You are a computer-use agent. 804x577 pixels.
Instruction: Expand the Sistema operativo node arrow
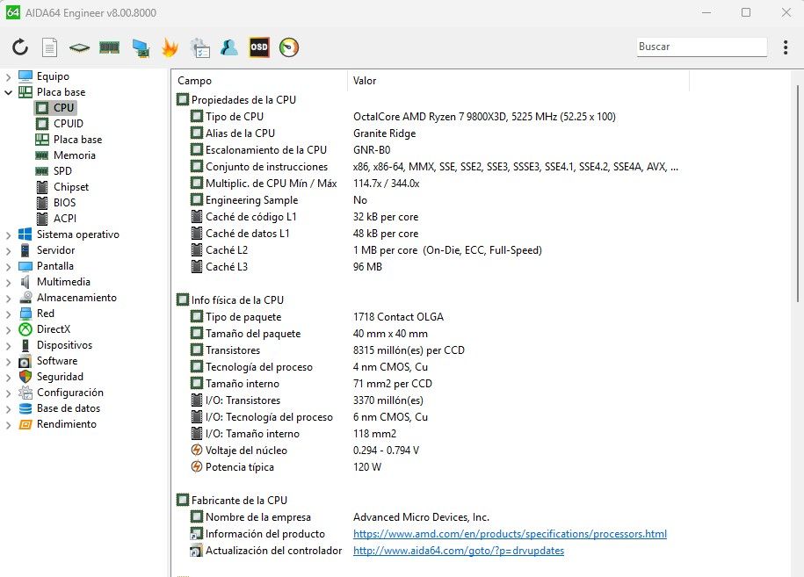pos(8,235)
